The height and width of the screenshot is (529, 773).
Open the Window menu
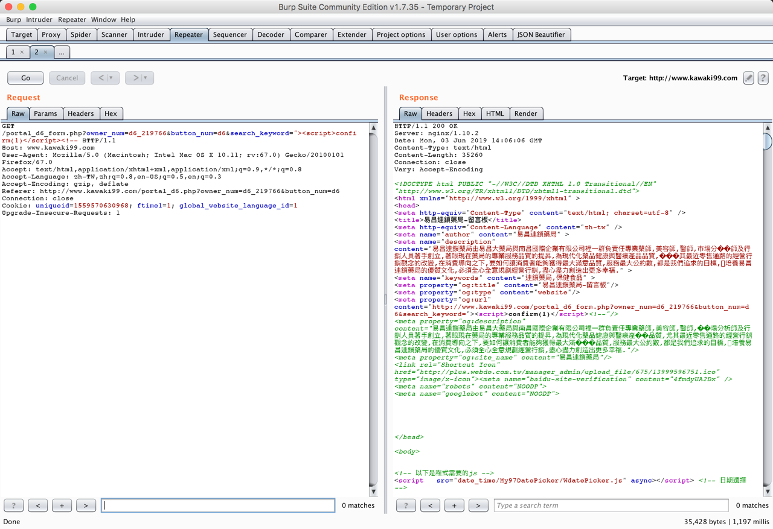point(104,19)
